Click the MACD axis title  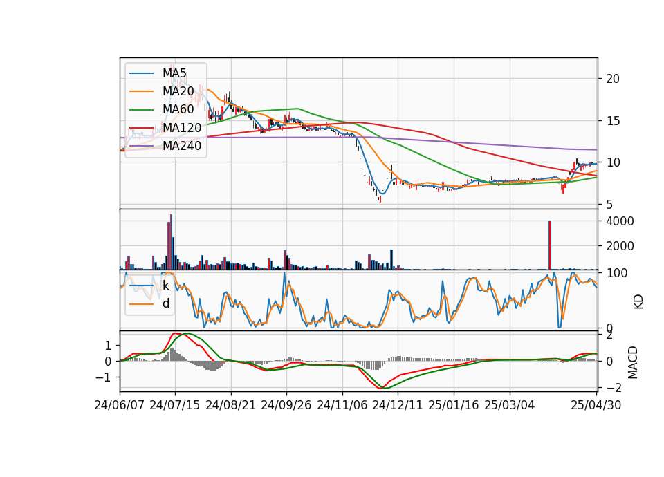point(633,362)
